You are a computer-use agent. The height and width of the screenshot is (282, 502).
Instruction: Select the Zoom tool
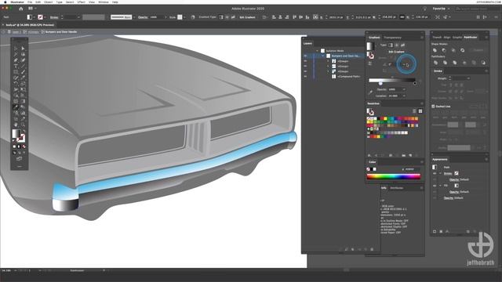pos(23,125)
